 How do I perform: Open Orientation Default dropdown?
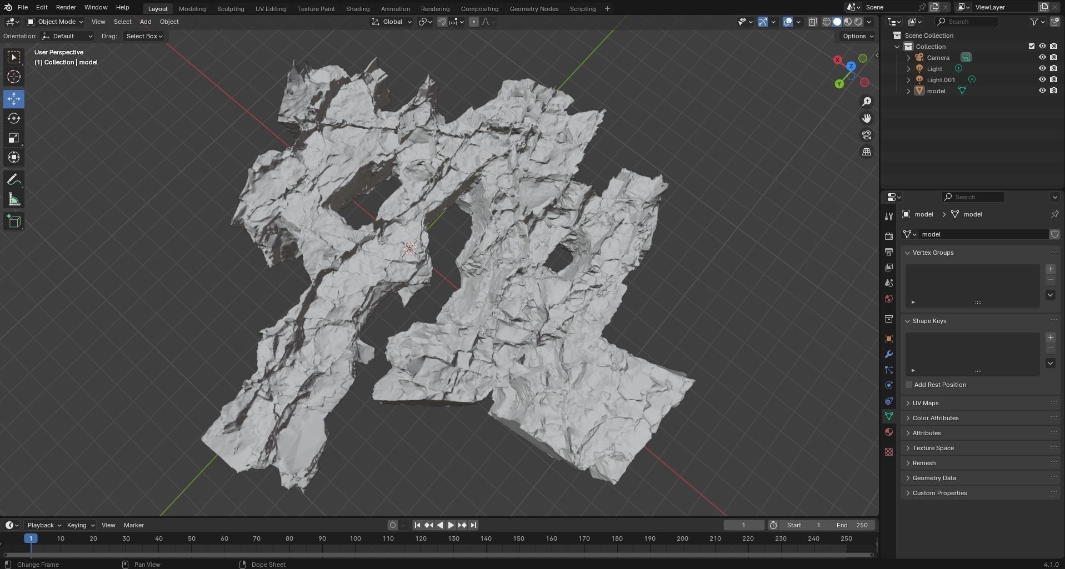click(x=67, y=36)
